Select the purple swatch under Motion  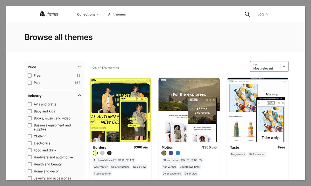click(x=171, y=153)
